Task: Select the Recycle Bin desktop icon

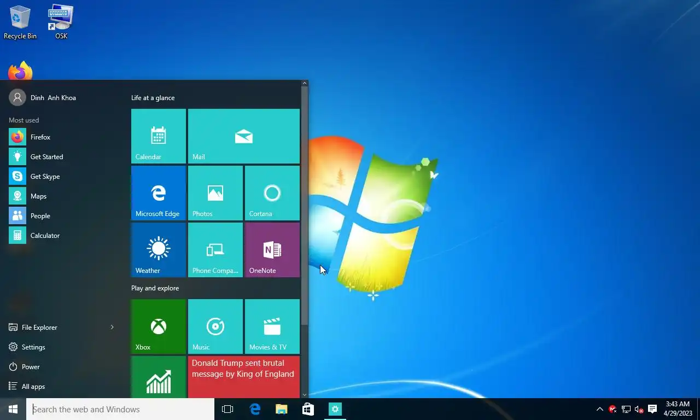Action: (x=20, y=22)
